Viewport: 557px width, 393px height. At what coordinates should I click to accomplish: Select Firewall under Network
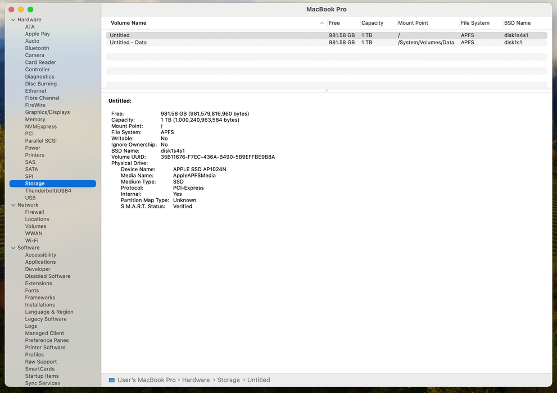[x=34, y=212]
